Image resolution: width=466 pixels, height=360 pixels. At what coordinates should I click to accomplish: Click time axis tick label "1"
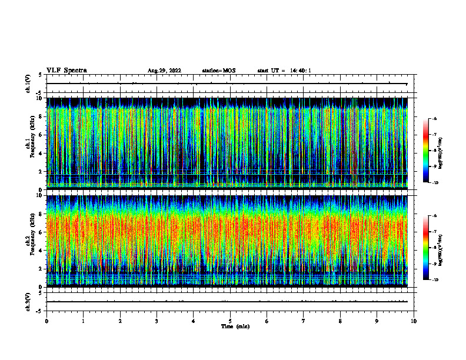point(83,321)
